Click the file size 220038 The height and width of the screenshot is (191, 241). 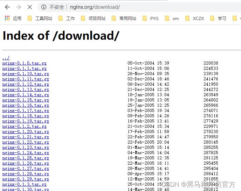click(211, 63)
